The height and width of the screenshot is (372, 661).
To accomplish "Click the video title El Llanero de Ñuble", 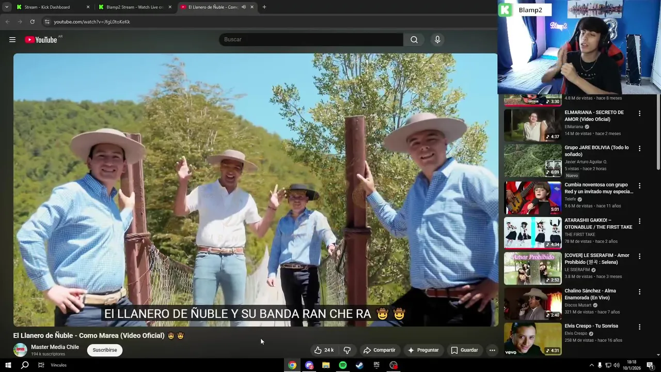I will [x=99, y=336].
